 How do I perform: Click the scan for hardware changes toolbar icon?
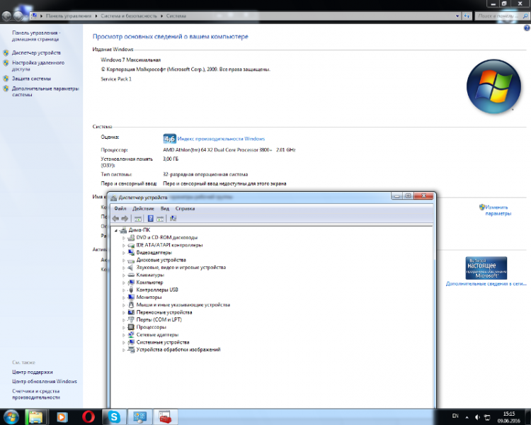pos(173,219)
